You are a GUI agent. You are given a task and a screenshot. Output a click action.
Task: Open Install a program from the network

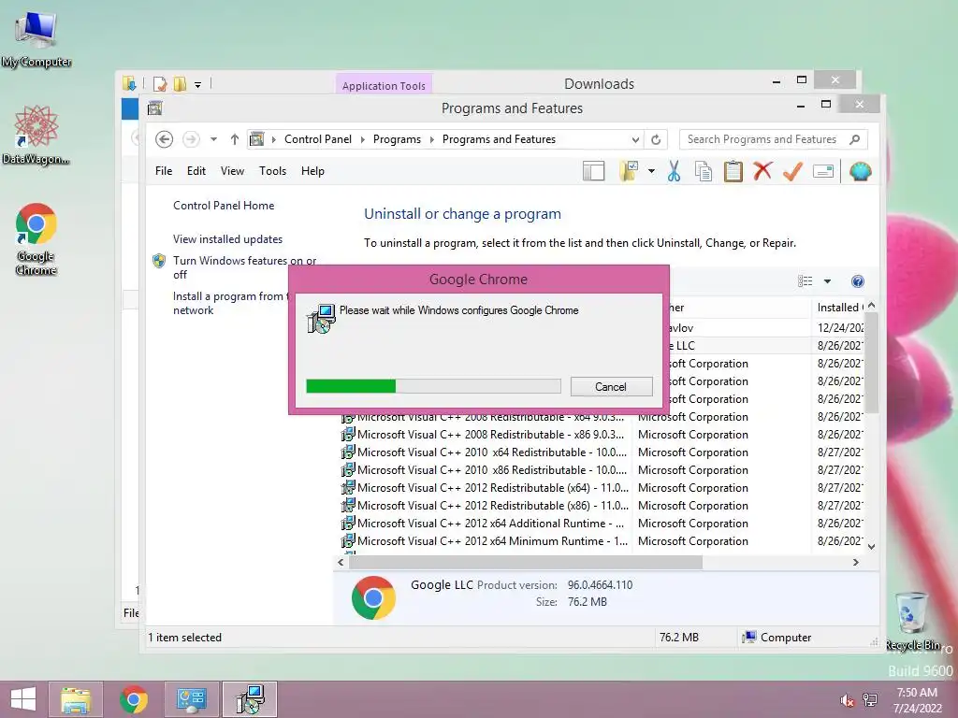click(231, 303)
